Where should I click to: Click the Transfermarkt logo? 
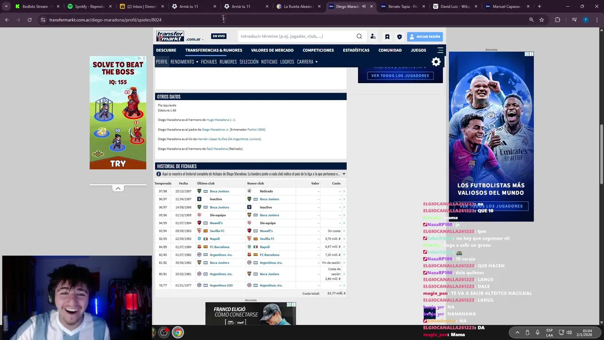click(170, 36)
